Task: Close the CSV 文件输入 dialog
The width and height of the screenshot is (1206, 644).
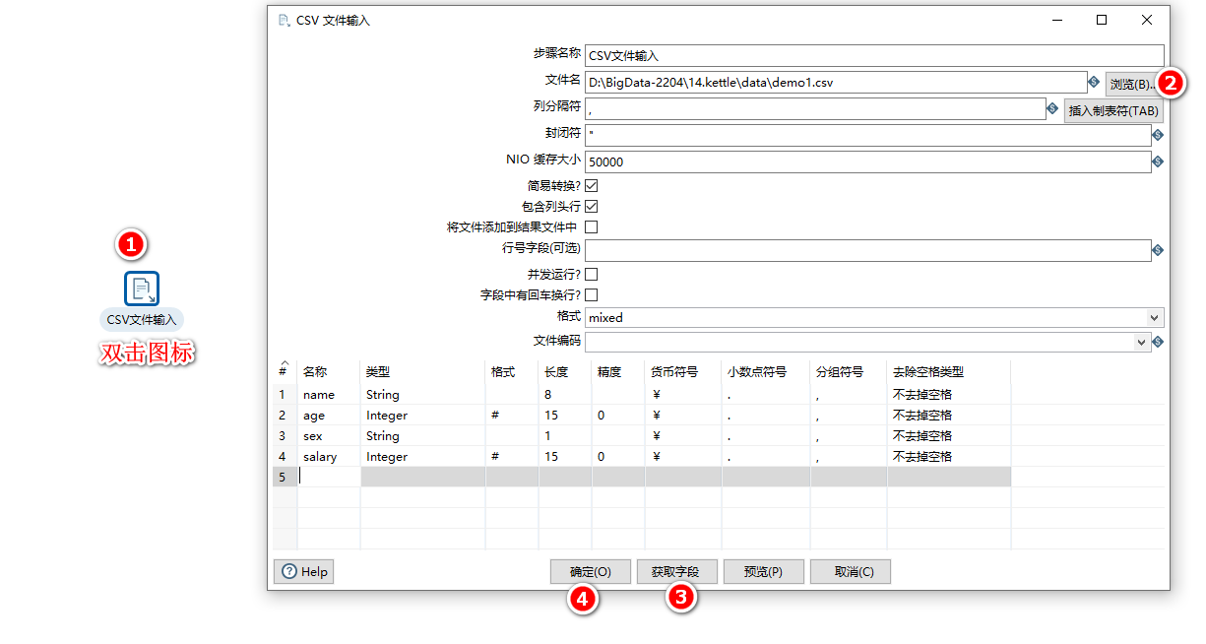Action: pos(1147,20)
